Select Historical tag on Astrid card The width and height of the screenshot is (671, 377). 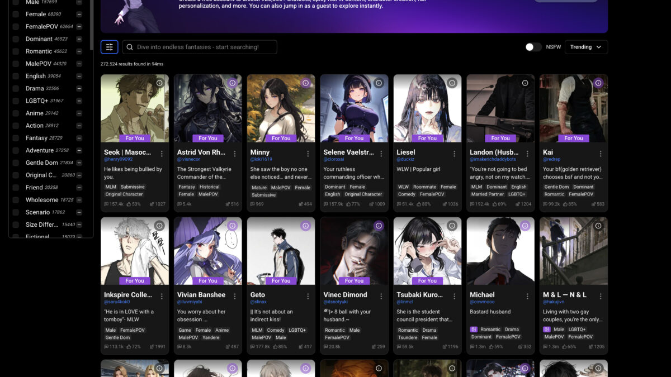pyautogui.click(x=210, y=187)
